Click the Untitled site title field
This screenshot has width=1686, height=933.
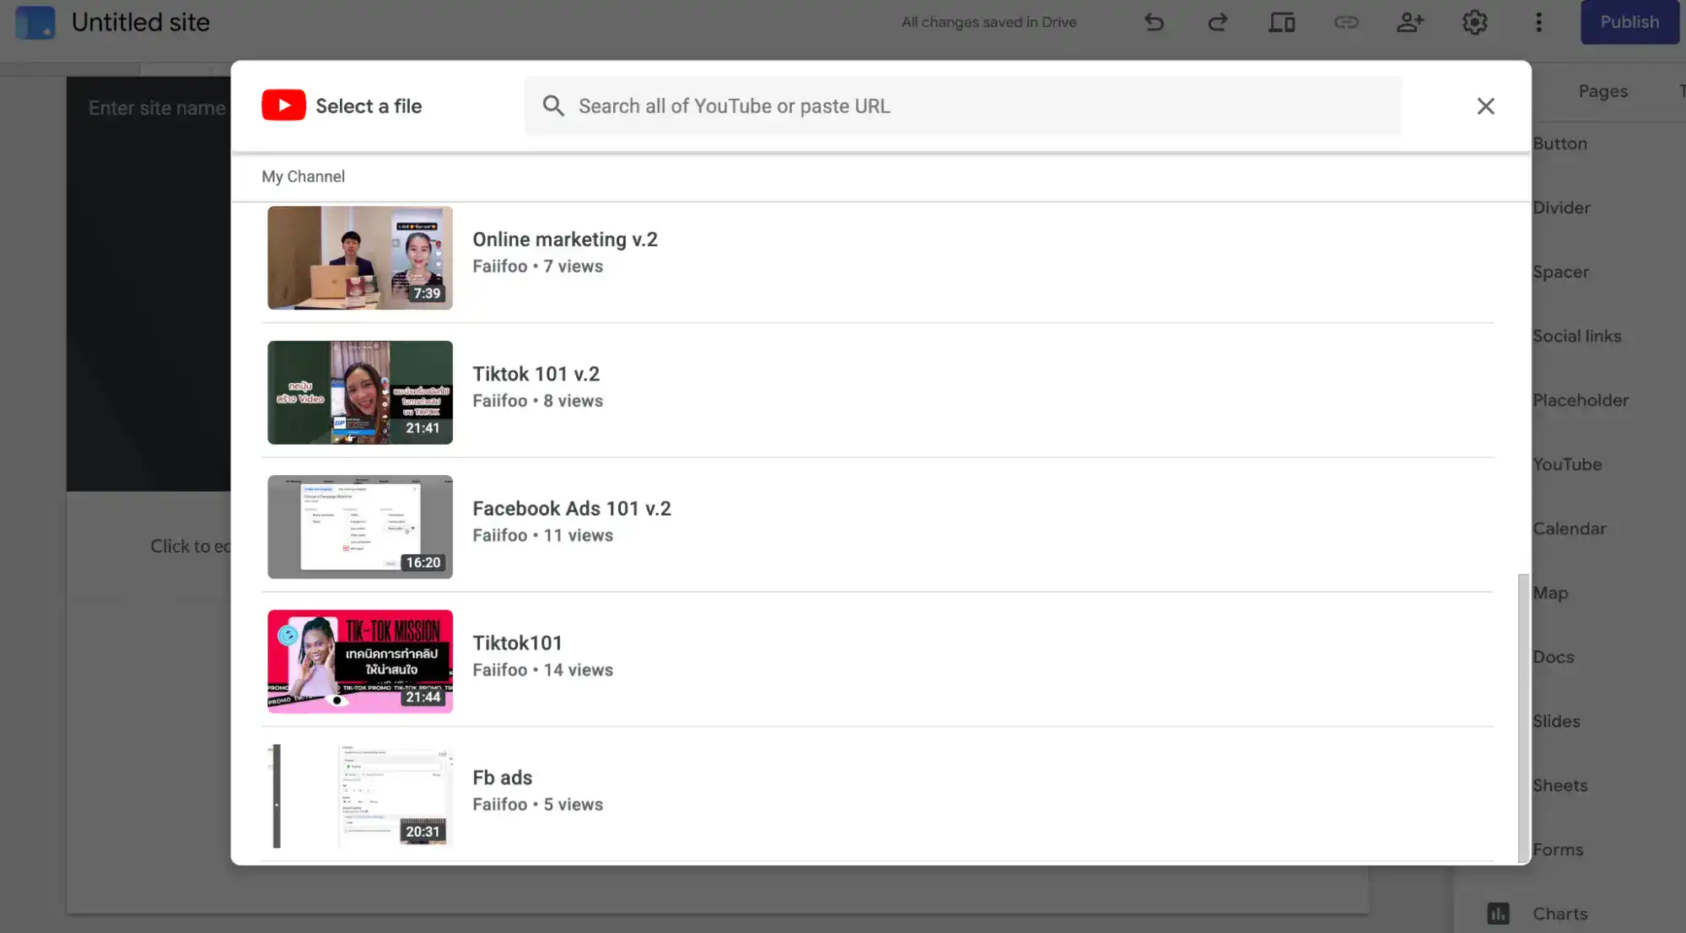(140, 22)
